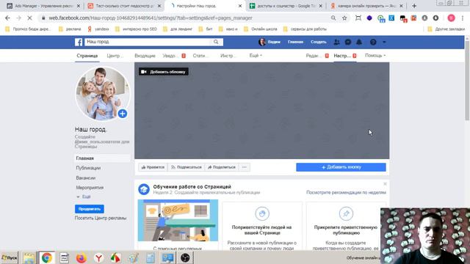Open Chrome three-dot menu
This screenshot has height=264, width=470.
pyautogui.click(x=463, y=18)
